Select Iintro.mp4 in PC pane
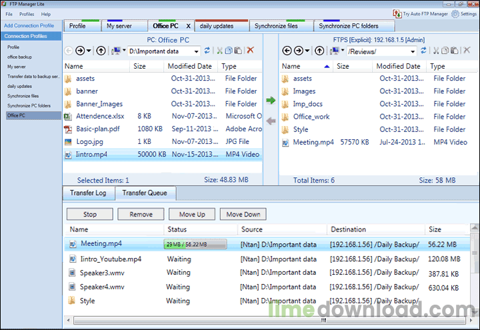 [163, 155]
